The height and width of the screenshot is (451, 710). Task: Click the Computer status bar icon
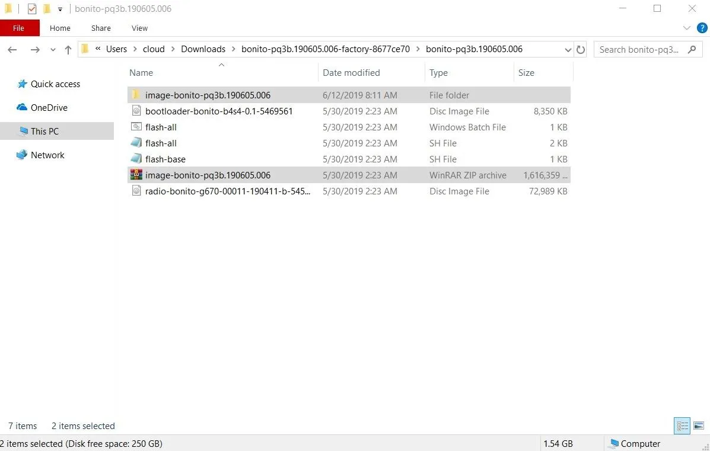click(x=613, y=444)
